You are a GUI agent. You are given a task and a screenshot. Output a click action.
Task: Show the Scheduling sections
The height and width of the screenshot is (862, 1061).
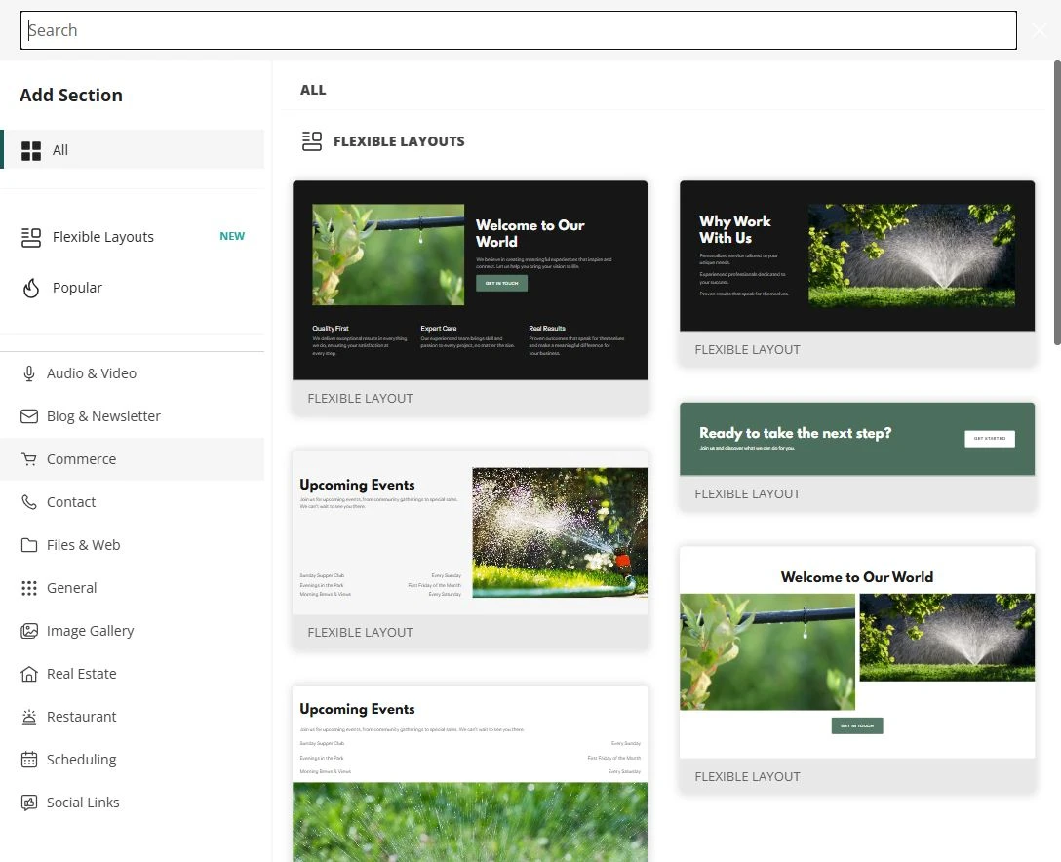click(x=132, y=760)
